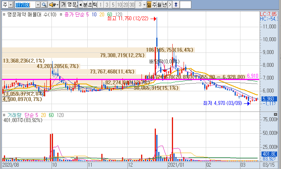Select the 일 daily chart
Viewport: 281px width, 169px height.
pos(149,5)
